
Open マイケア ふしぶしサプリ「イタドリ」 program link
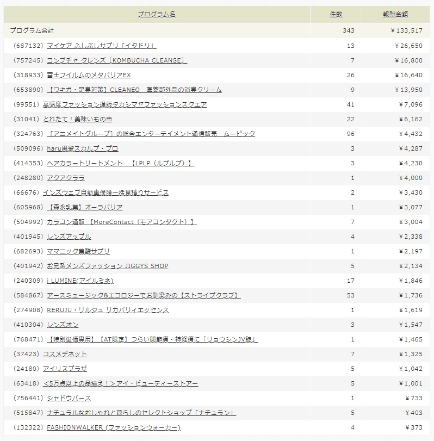(x=102, y=46)
